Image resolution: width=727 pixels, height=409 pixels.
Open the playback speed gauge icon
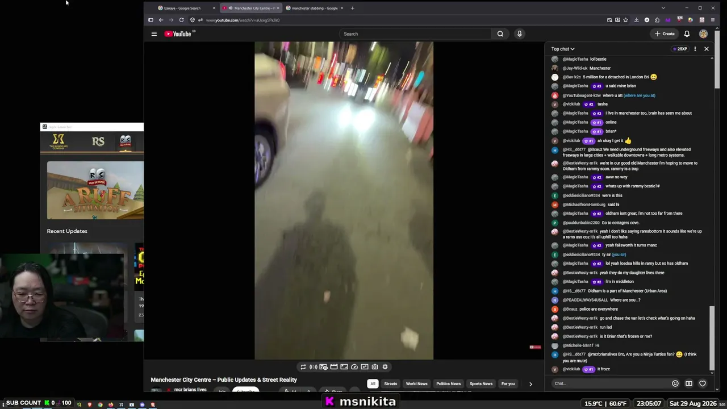pos(354,367)
